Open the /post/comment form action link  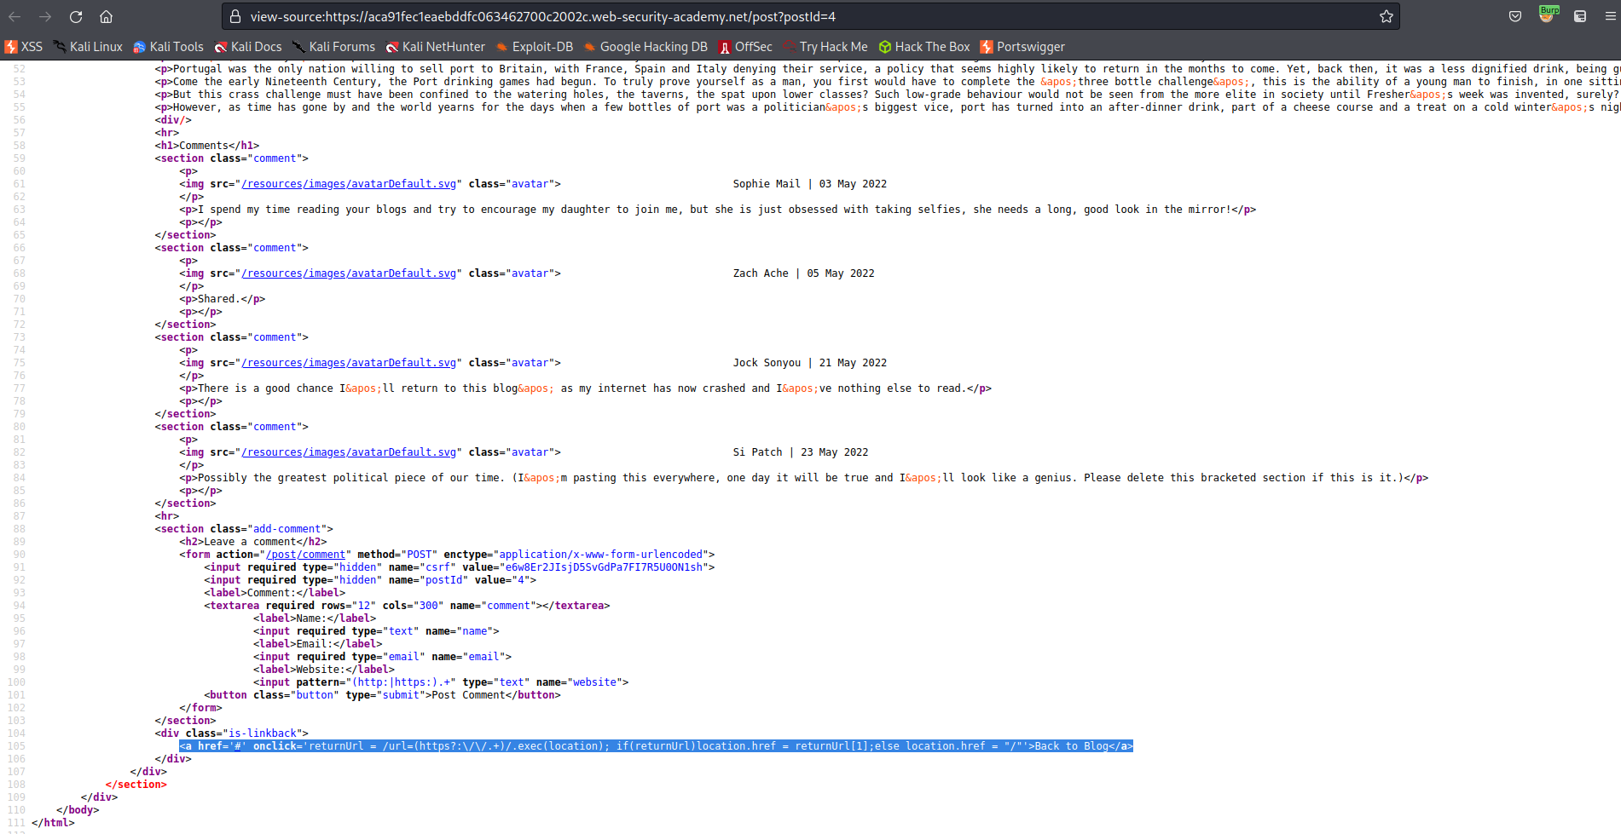pyautogui.click(x=305, y=555)
